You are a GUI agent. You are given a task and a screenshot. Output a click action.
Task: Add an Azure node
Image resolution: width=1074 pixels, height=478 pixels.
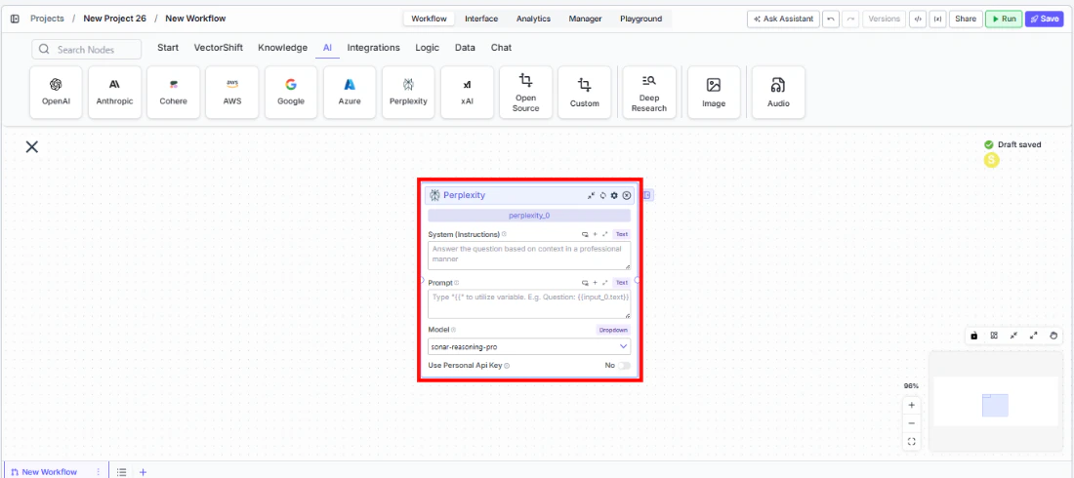click(x=350, y=93)
